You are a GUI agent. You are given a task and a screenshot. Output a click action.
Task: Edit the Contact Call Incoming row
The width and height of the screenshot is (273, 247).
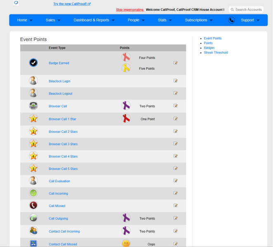(x=176, y=231)
